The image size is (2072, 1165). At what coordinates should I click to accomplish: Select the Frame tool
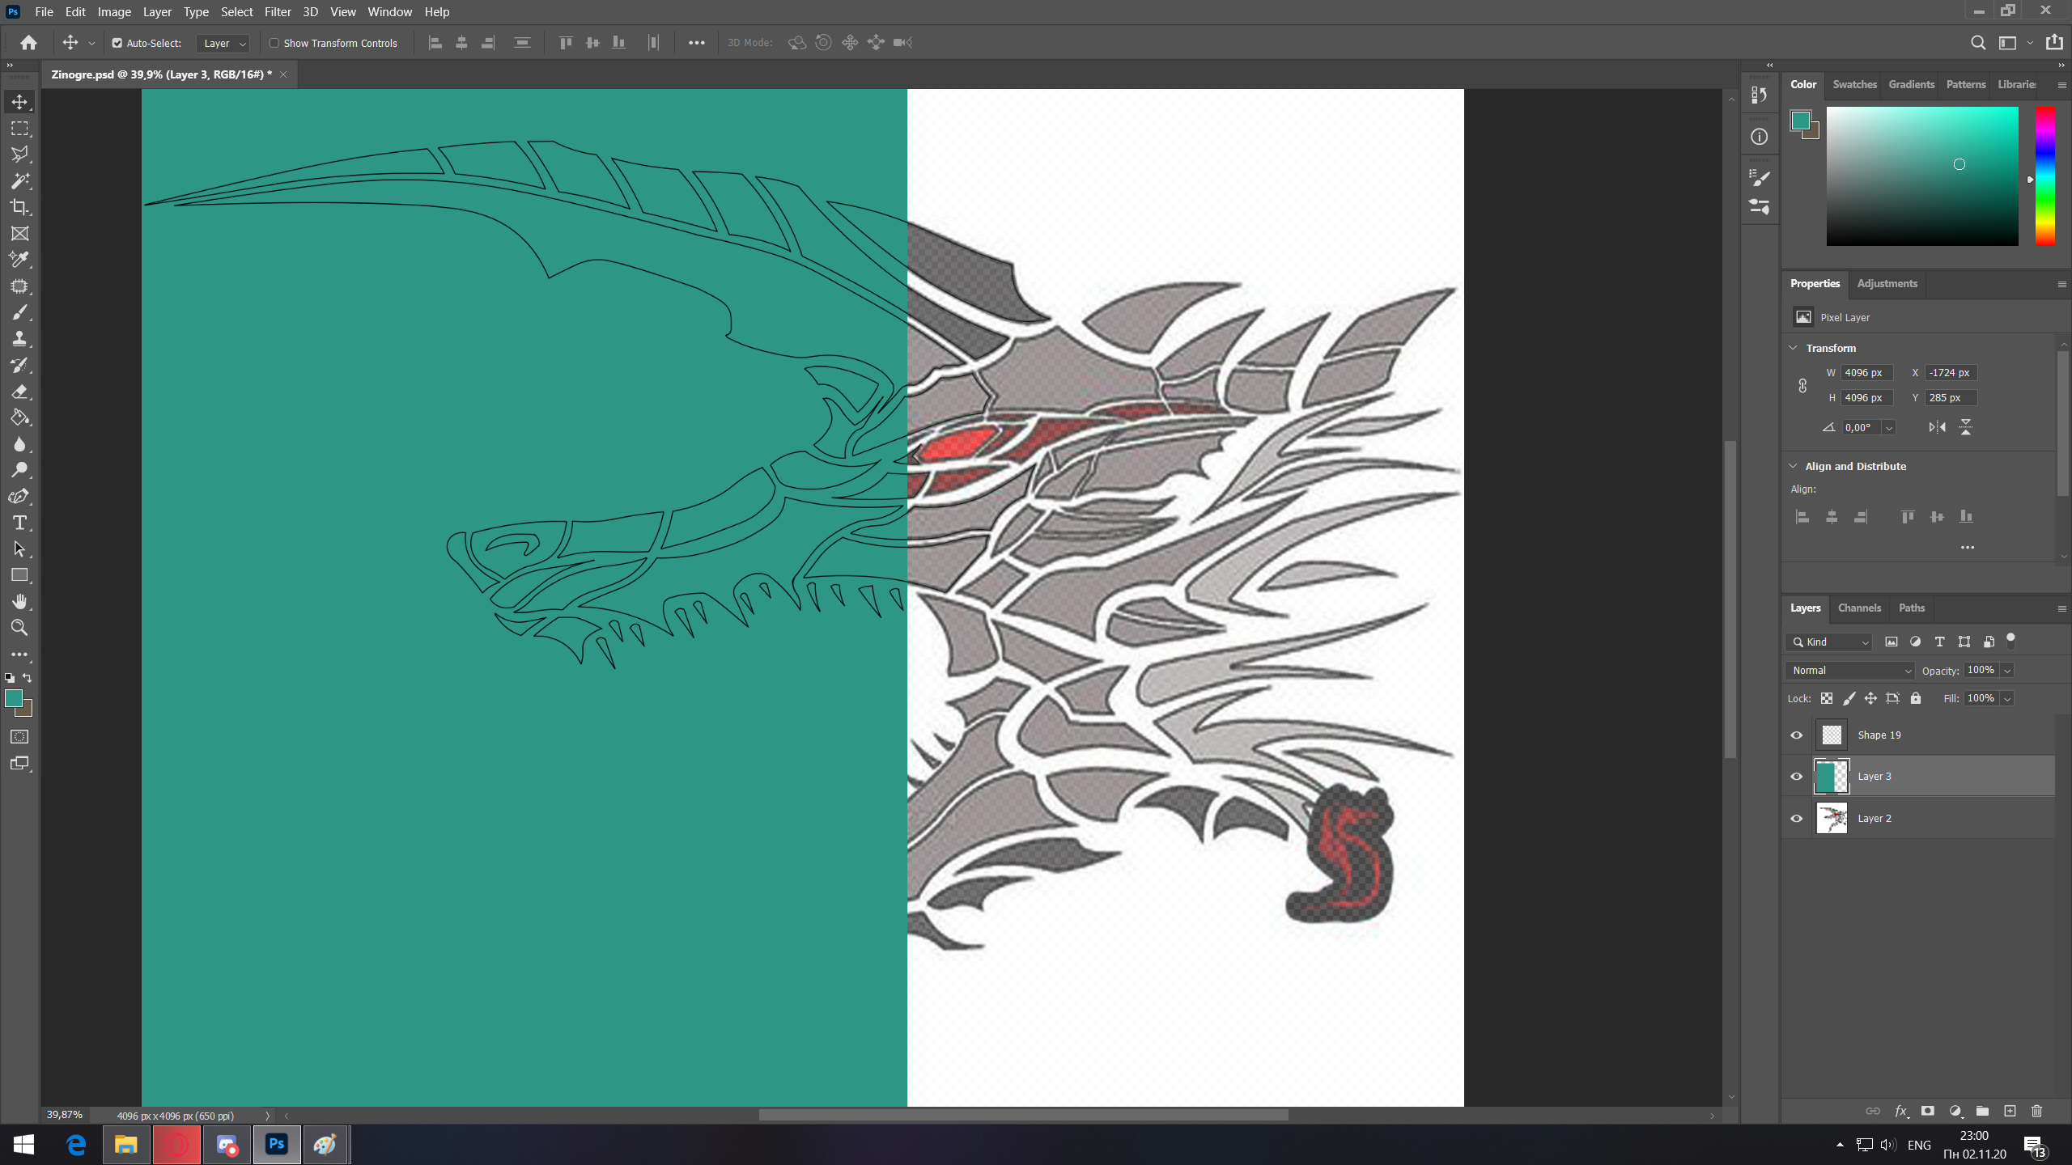(19, 233)
